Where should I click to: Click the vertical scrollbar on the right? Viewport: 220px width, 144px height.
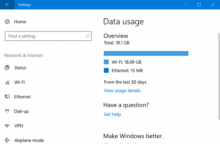click(219, 77)
